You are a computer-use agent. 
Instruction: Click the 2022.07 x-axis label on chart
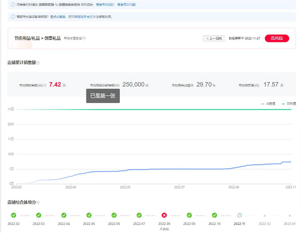[x=179, y=187]
